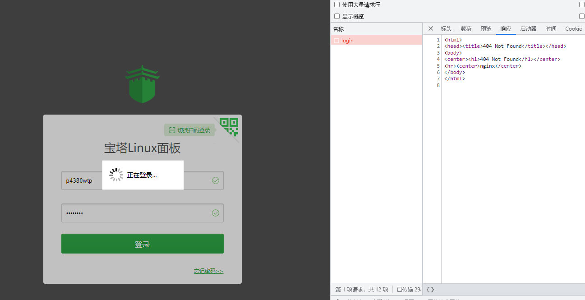This screenshot has height=300, width=585.
Task: Switch to the 时间 tab
Action: tap(551, 29)
